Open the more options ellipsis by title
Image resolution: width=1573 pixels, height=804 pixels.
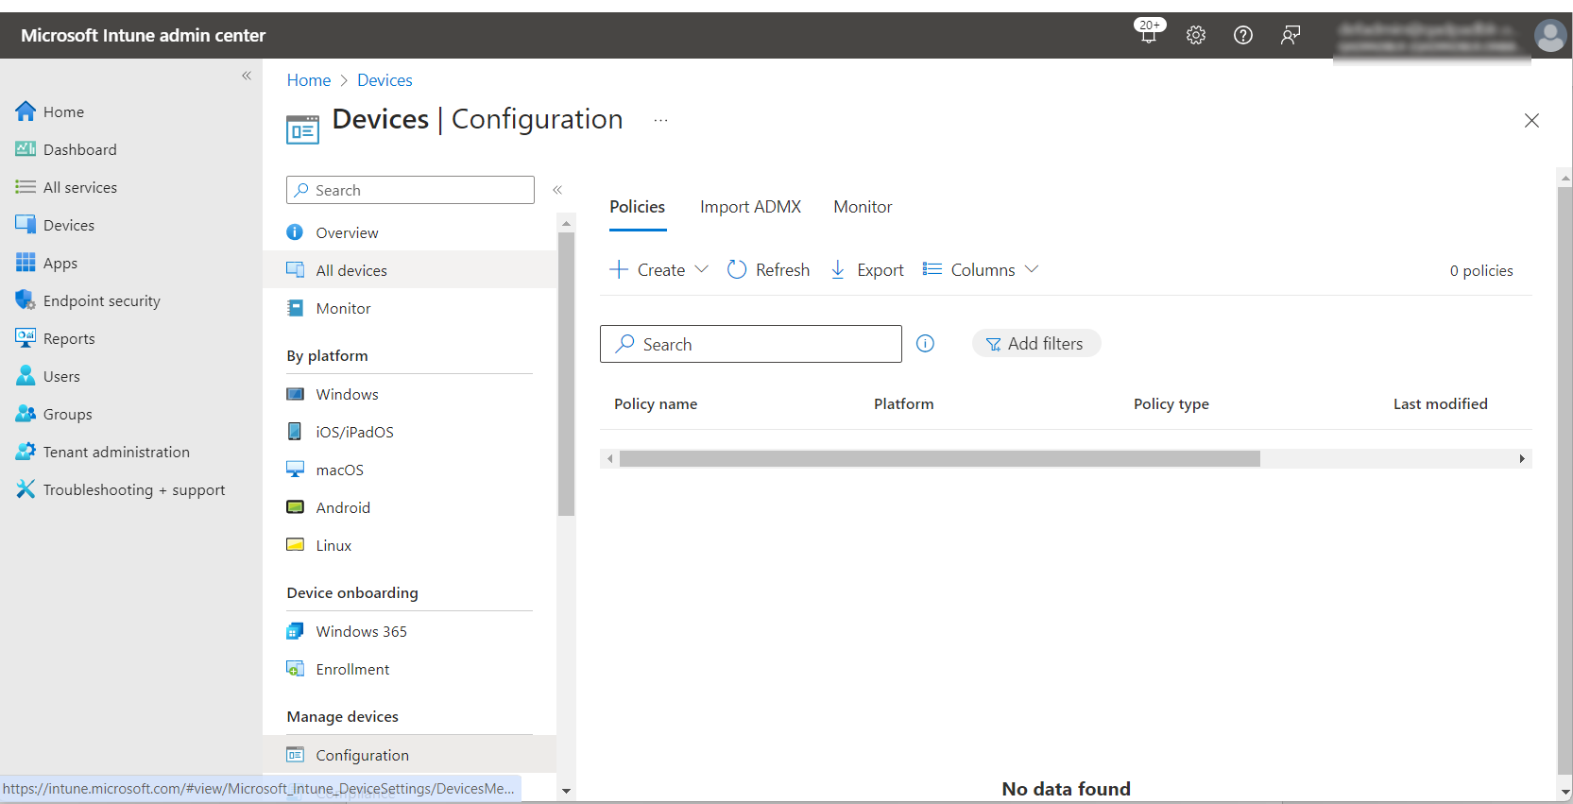click(x=660, y=120)
